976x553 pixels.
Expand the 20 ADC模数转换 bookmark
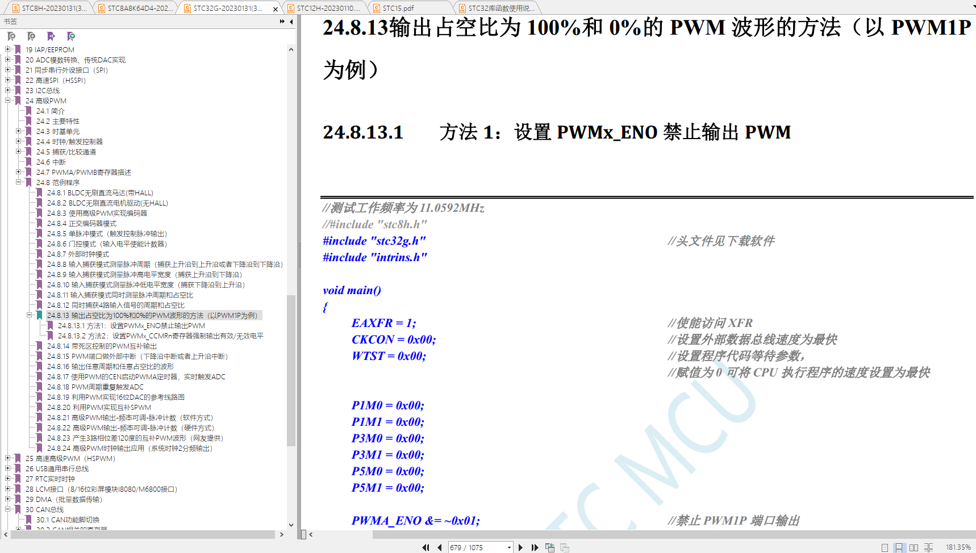8,60
